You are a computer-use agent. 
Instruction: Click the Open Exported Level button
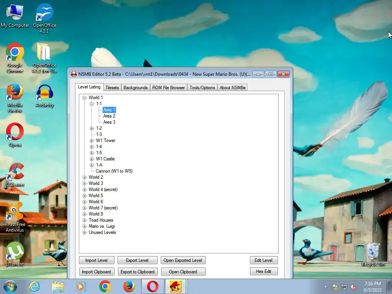pos(183,260)
